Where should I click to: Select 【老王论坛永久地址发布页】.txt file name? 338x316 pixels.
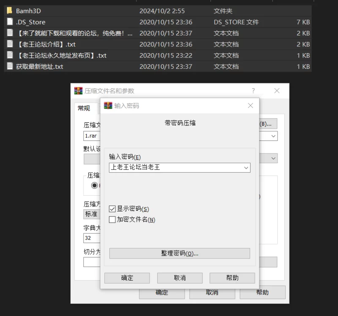pyautogui.click(x=61, y=56)
